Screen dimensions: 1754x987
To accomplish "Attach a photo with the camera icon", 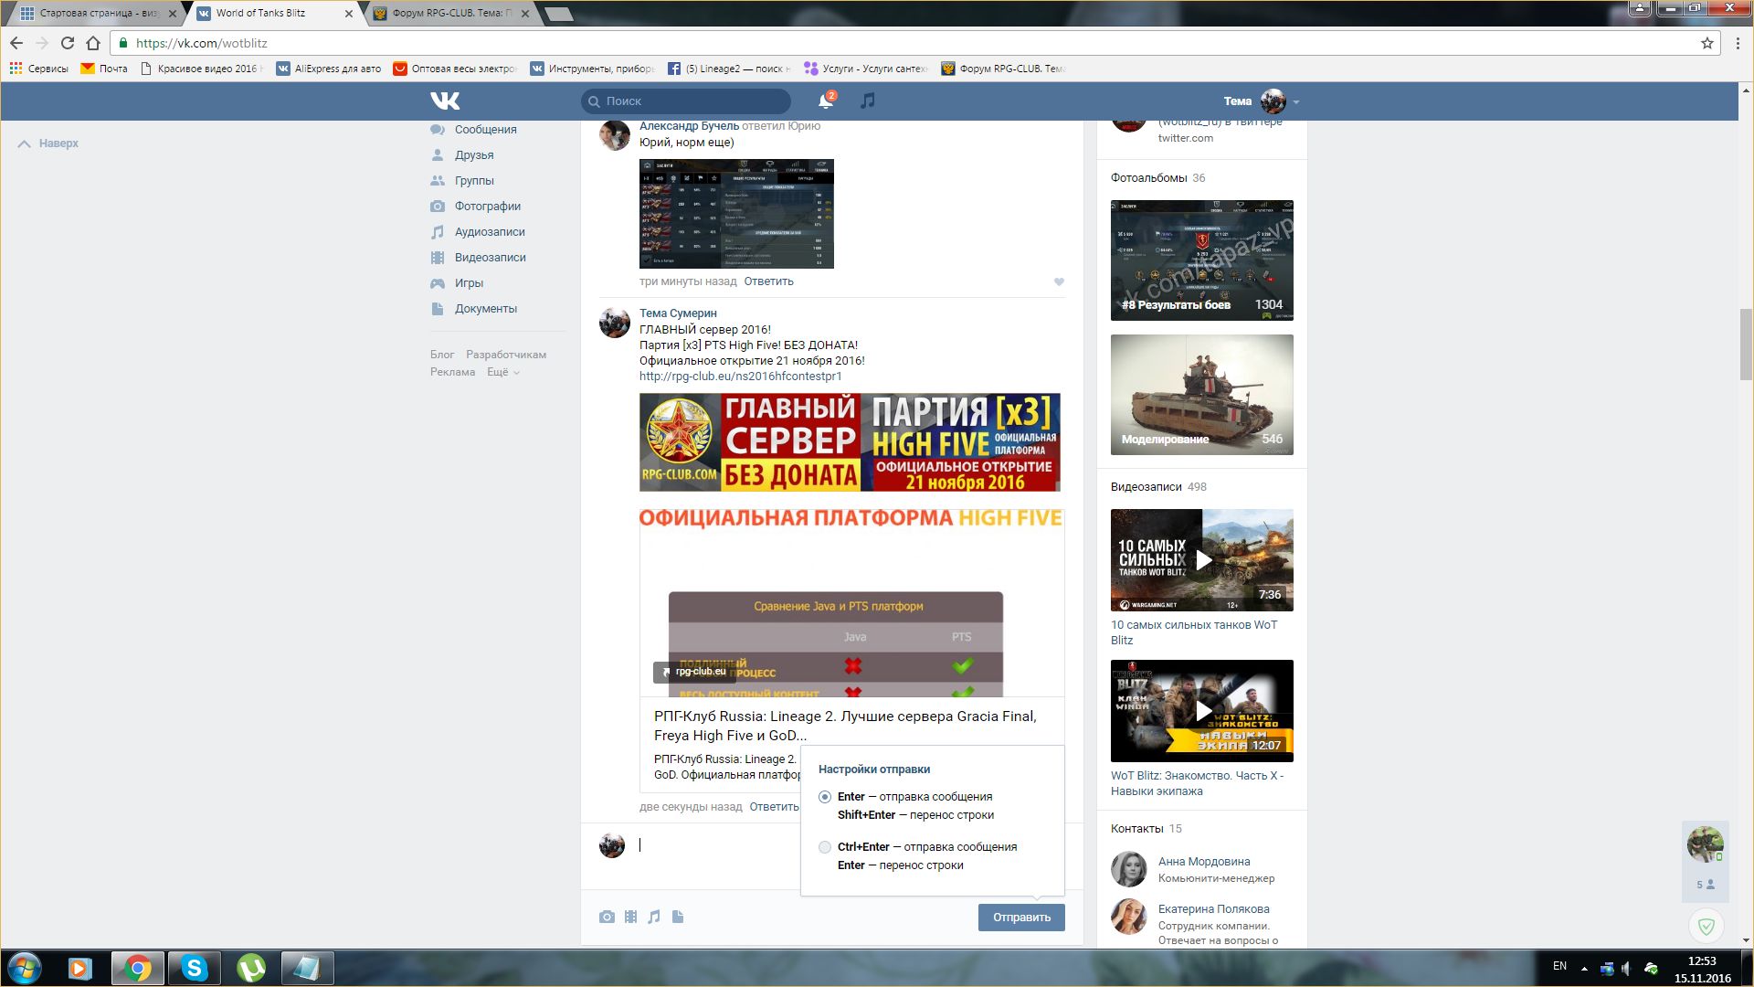I will [x=607, y=917].
